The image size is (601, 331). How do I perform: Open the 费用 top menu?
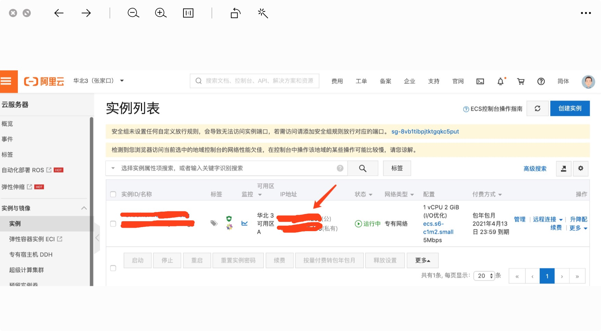[x=337, y=81]
